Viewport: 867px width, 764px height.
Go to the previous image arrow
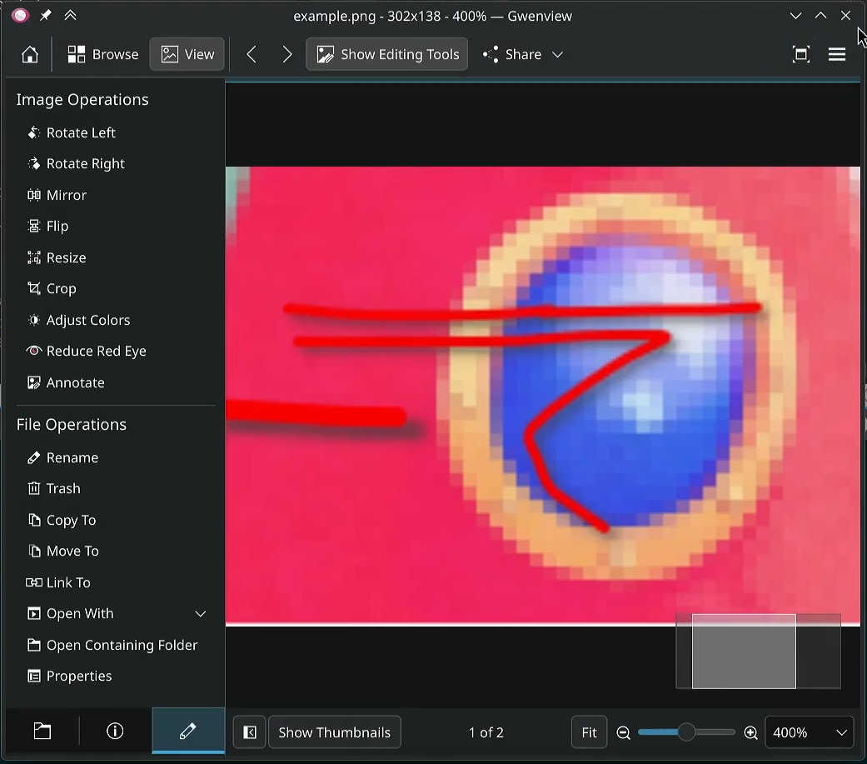tap(251, 54)
